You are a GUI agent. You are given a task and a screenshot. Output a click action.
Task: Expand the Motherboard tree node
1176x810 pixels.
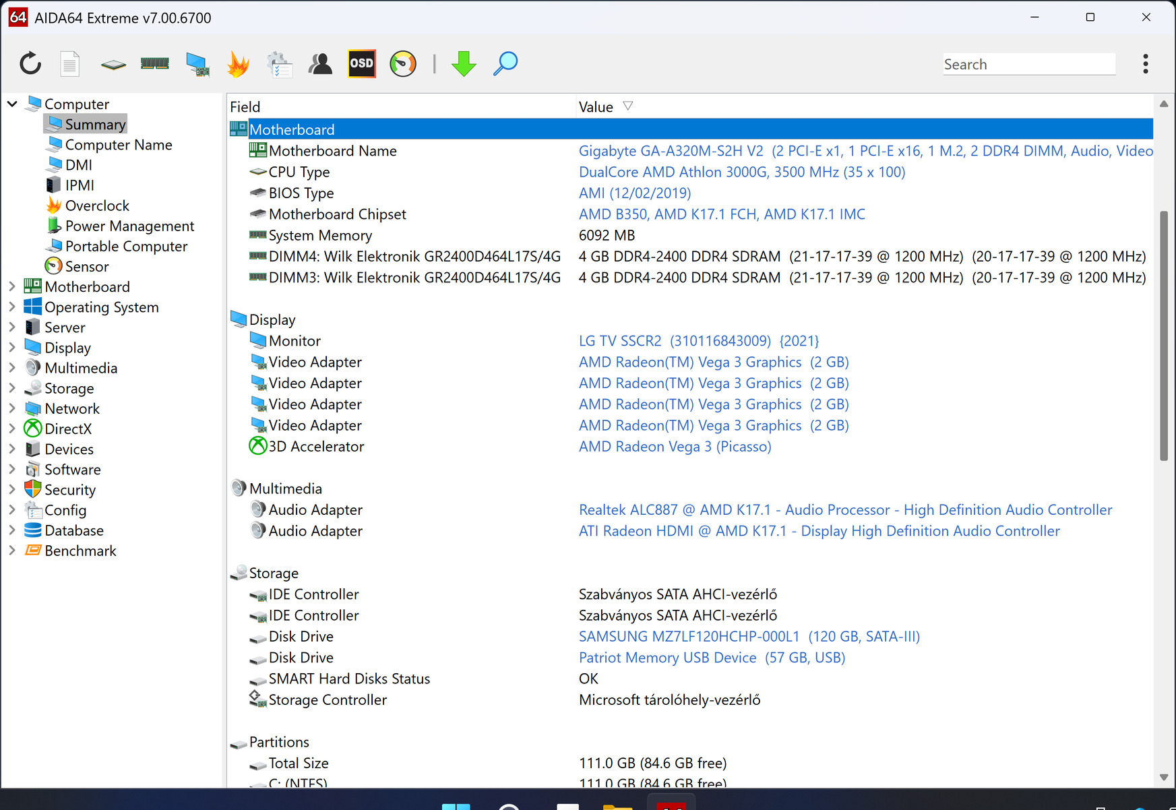click(x=12, y=286)
